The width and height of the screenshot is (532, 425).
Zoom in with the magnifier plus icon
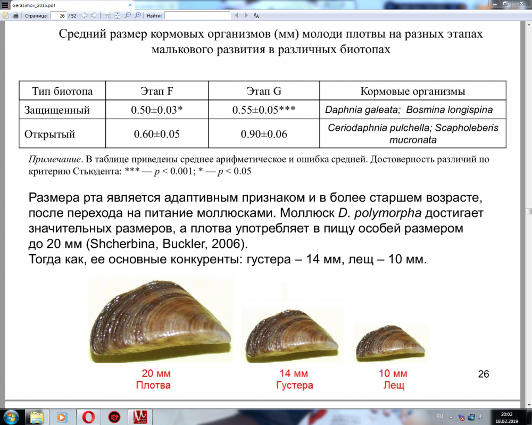click(x=137, y=15)
